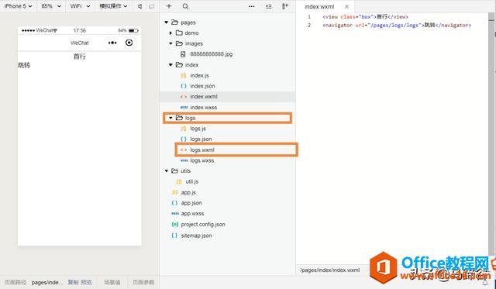The height and width of the screenshot is (289, 496).
Task: Open sitemap.json file
Action: (x=196, y=236)
